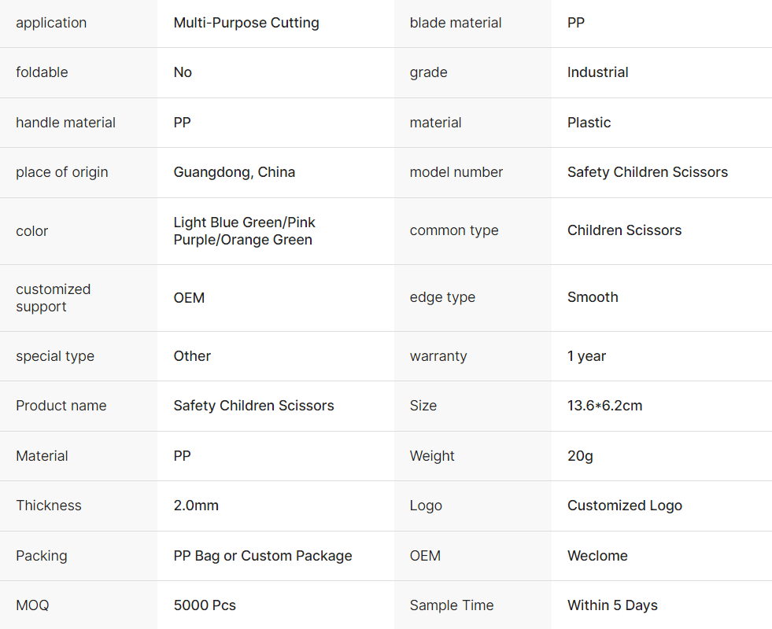Select the "blade material" label cell
772x629 pixels.
pos(456,23)
